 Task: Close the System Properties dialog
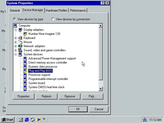pyautogui.click(x=107, y=3)
